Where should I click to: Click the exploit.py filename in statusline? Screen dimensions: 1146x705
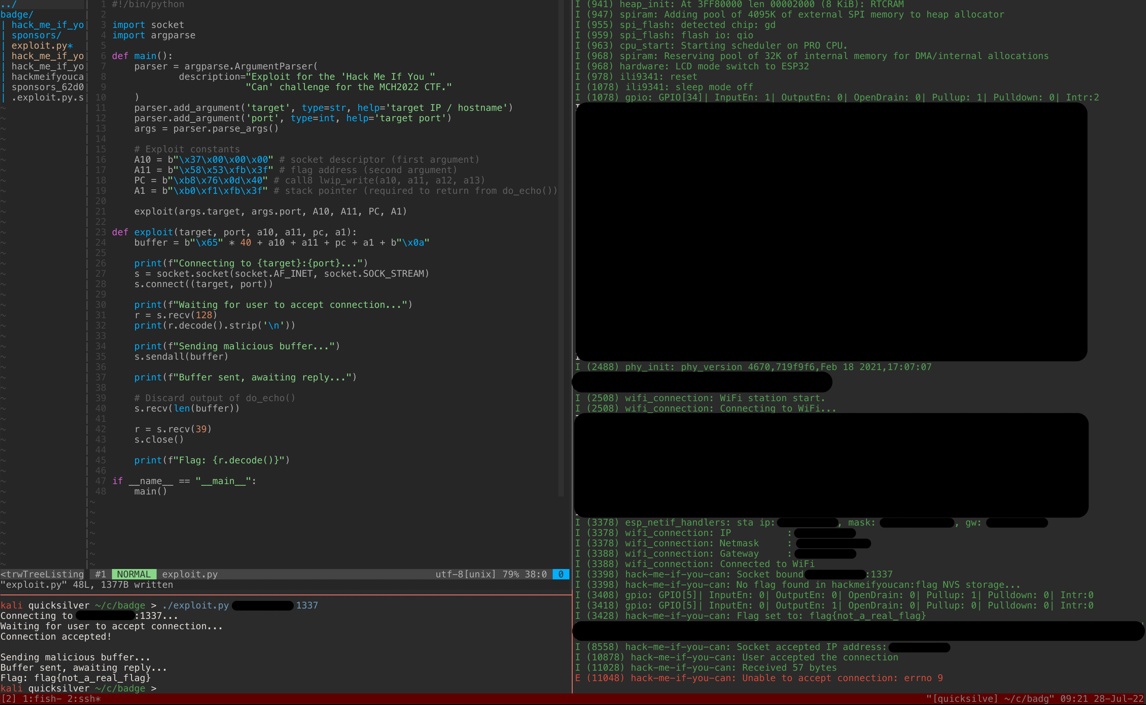(x=190, y=575)
